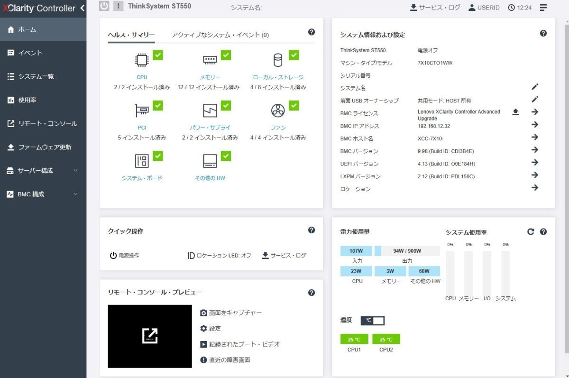
Task: Go to BMC ホスト名 settings arrow
Action: point(535,137)
